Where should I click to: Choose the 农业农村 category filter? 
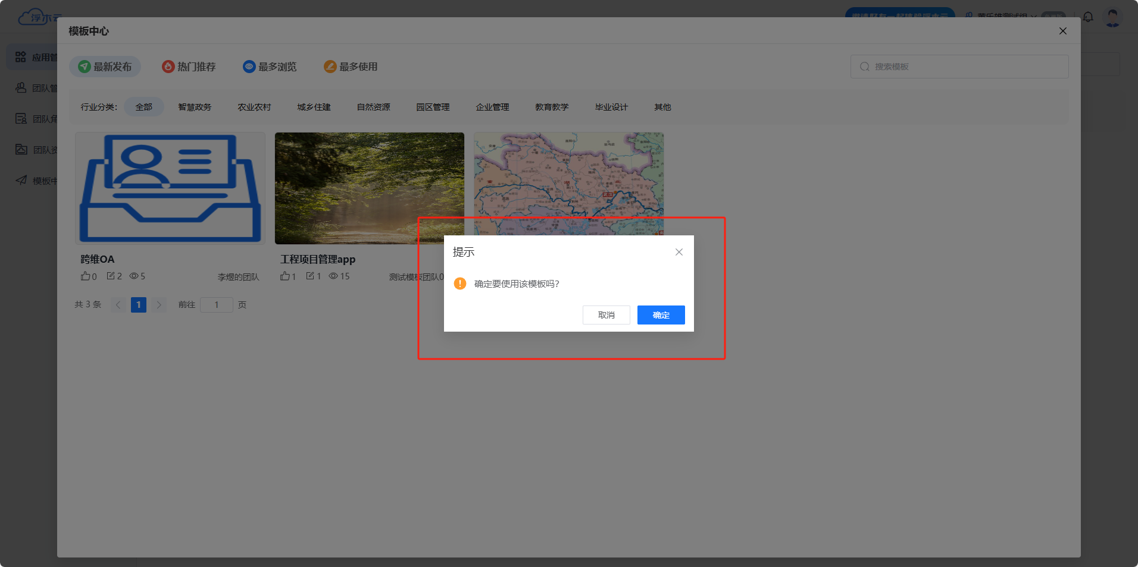(254, 107)
